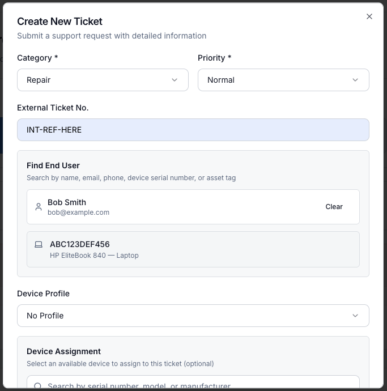387x391 pixels.
Task: Focus the External Ticket No. field
Action: 193,130
